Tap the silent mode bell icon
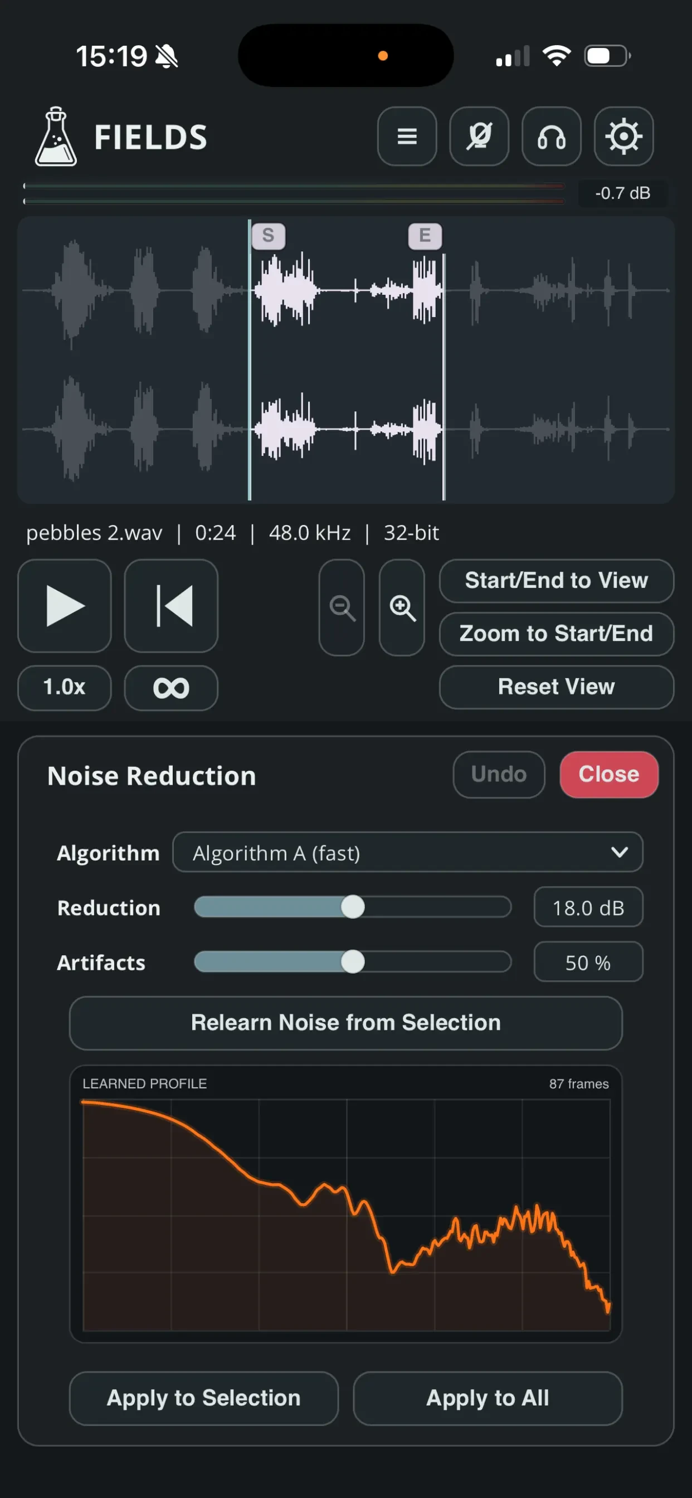The width and height of the screenshot is (692, 1498). pos(167,56)
